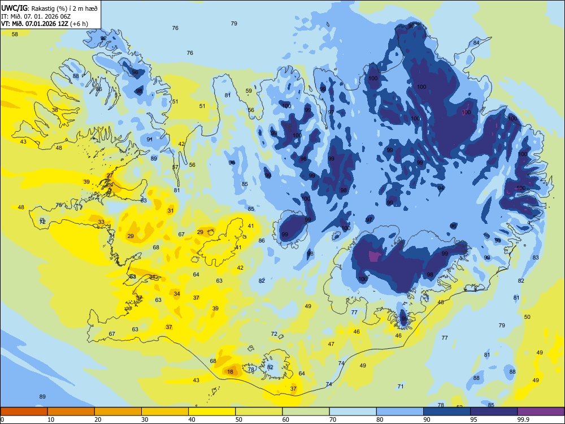The image size is (565, 424).
Task: Click the pale blue 70–80 legend swatch
Action: click(353, 412)
